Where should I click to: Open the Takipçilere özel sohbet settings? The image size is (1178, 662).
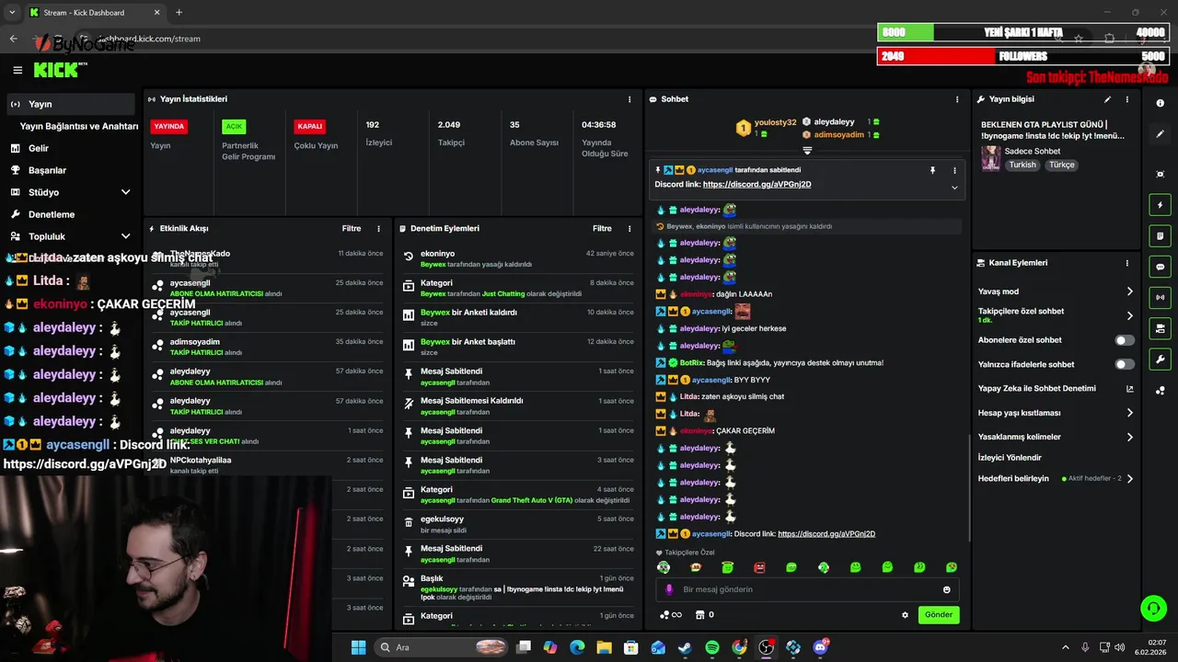coord(1057,315)
